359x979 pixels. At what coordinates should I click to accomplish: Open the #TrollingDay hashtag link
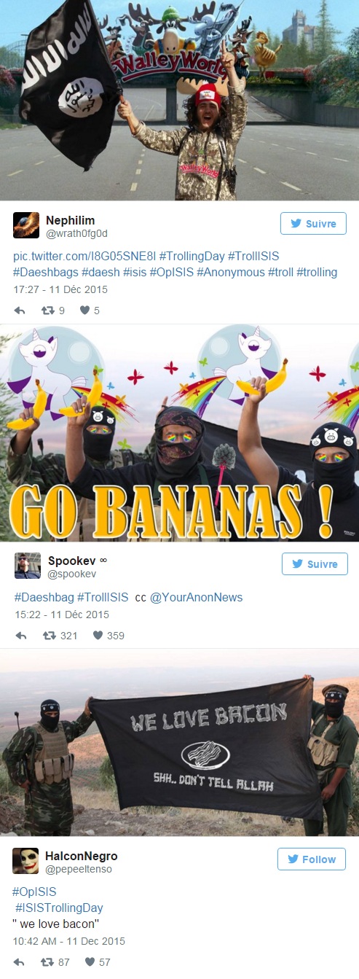coord(190,257)
